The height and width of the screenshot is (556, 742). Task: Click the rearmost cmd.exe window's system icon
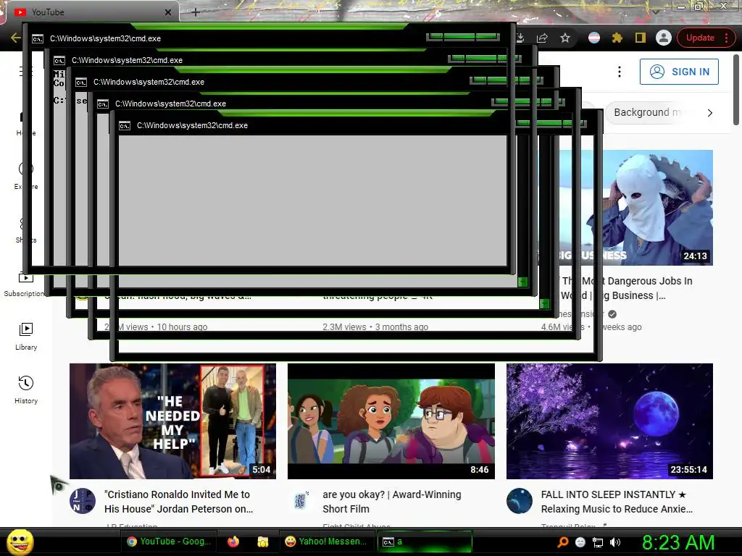point(38,39)
